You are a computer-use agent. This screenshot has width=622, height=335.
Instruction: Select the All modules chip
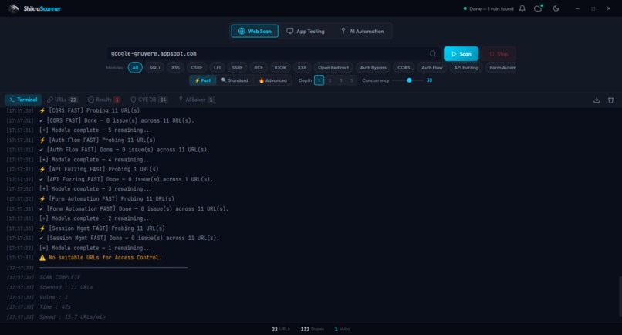point(135,67)
